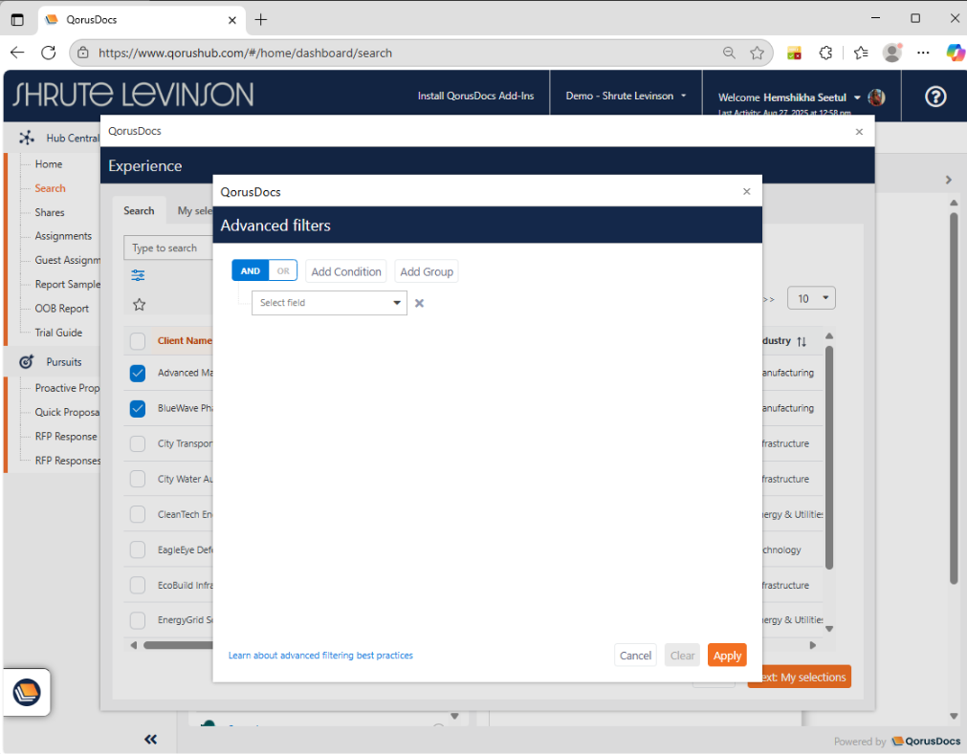
Task: Open advanced filtering best practices link
Action: pos(320,655)
